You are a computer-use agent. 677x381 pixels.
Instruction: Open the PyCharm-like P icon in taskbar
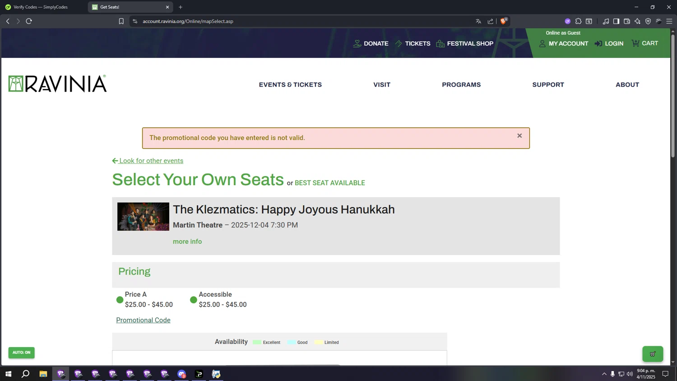coord(199,374)
